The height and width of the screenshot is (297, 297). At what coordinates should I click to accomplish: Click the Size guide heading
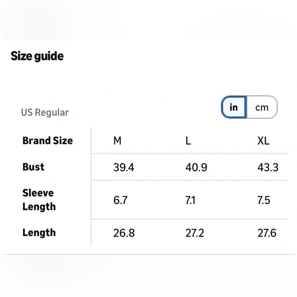pyautogui.click(x=37, y=56)
